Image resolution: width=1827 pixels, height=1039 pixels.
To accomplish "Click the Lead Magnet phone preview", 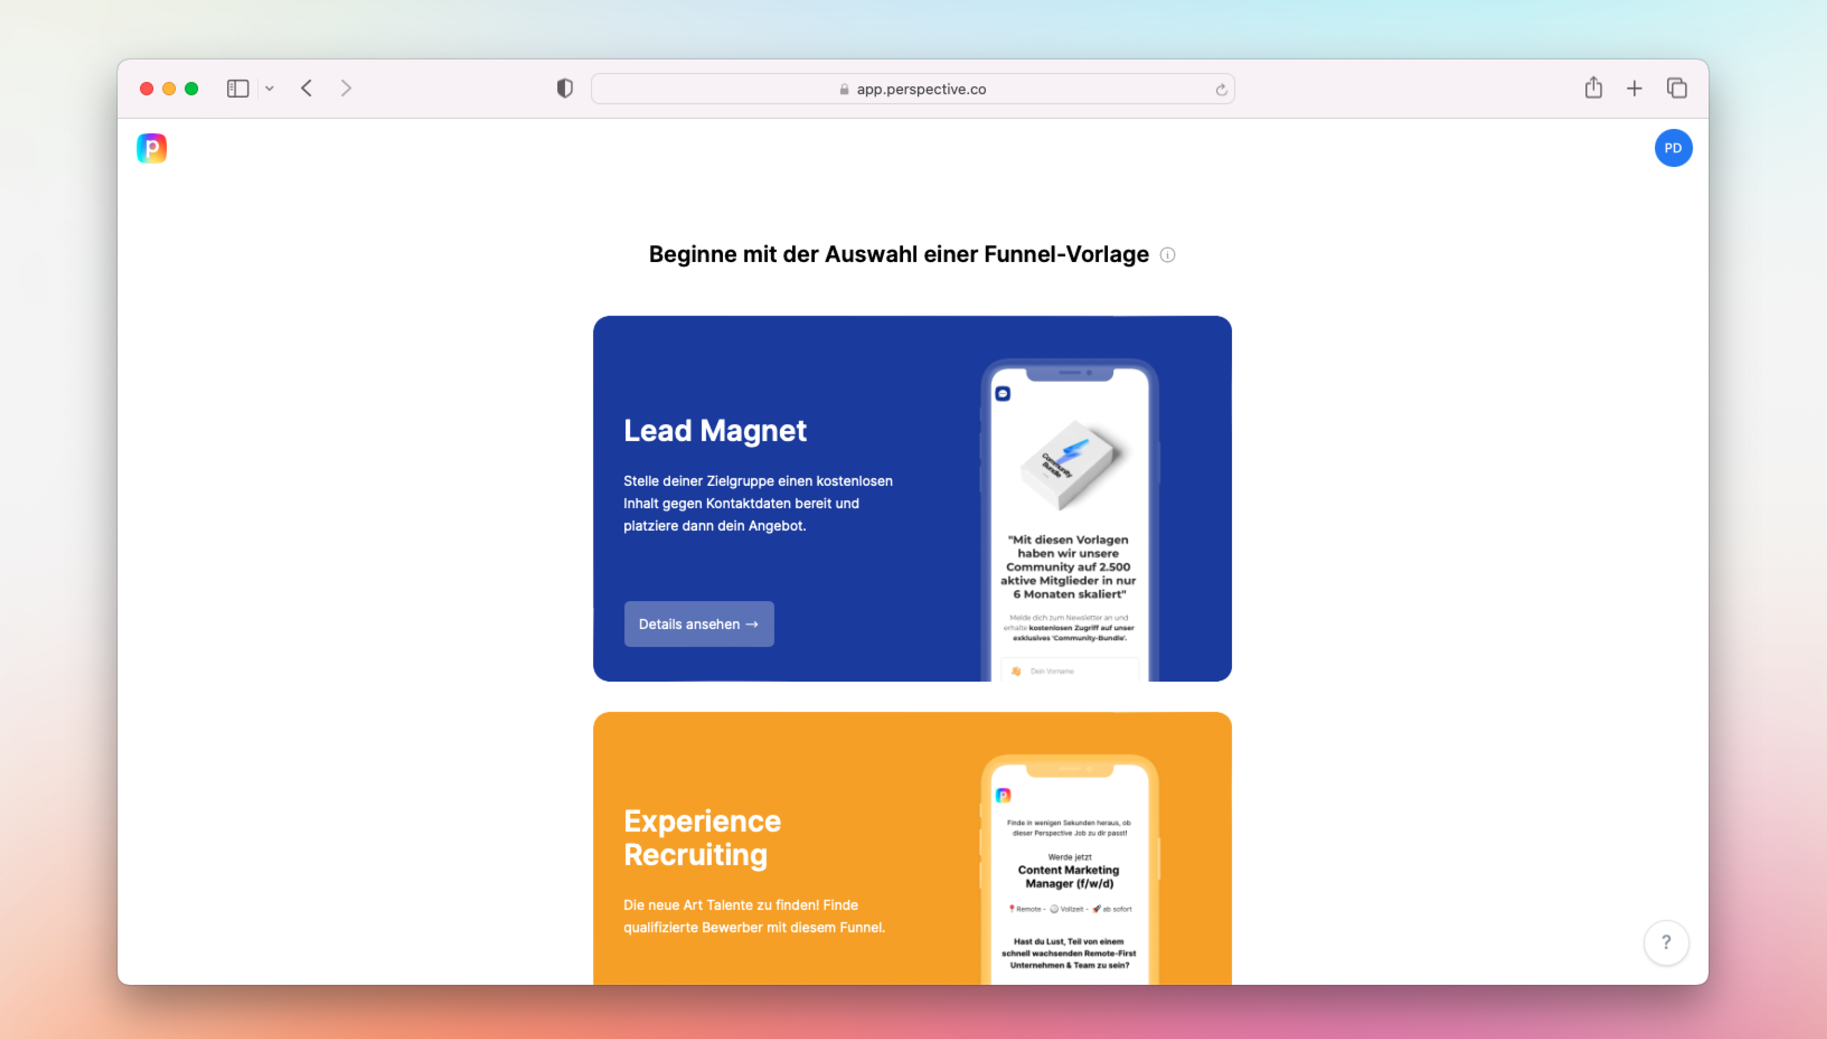I will coord(1069,521).
